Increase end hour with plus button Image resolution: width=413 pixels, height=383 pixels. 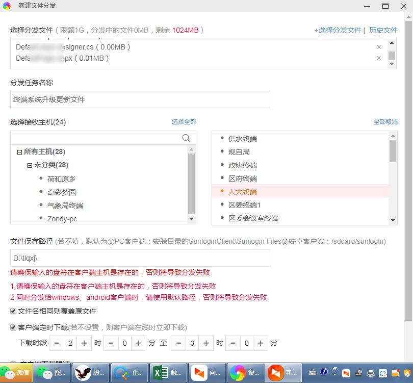click(206, 343)
